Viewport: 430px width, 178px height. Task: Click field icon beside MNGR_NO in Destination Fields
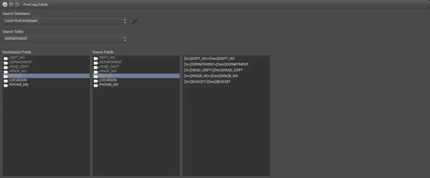(6, 72)
